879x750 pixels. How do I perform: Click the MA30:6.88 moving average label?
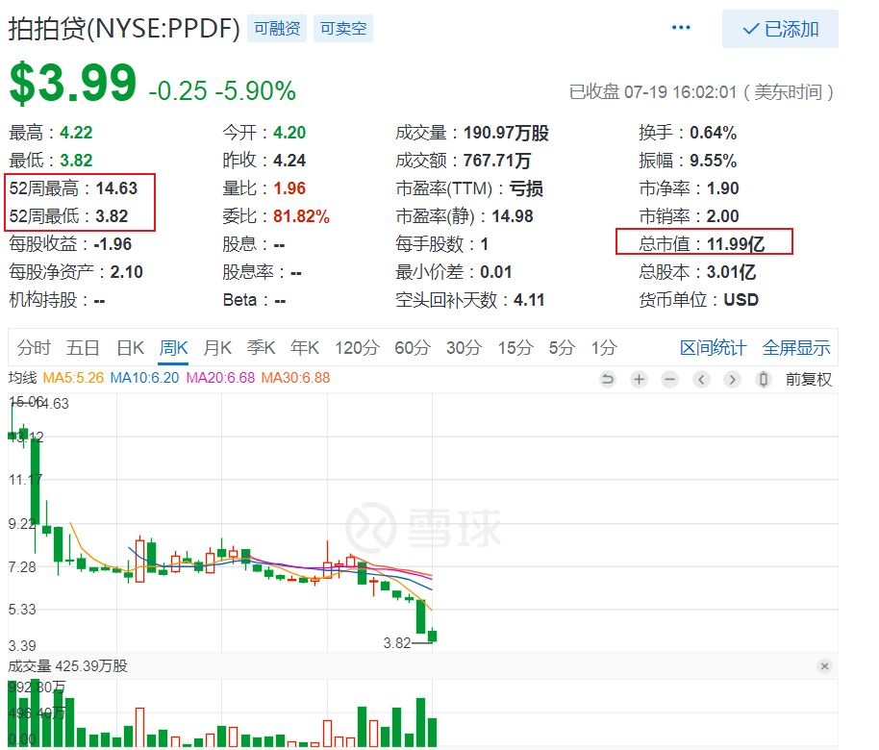coord(295,378)
